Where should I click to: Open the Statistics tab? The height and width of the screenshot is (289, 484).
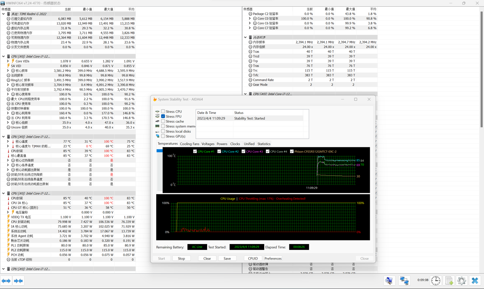click(264, 144)
